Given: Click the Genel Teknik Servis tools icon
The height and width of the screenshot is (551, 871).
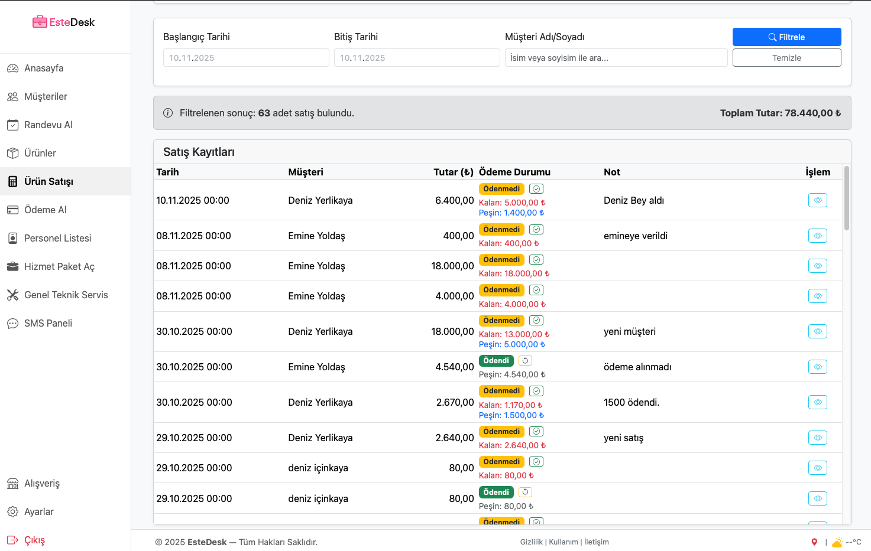Looking at the screenshot, I should (x=12, y=295).
